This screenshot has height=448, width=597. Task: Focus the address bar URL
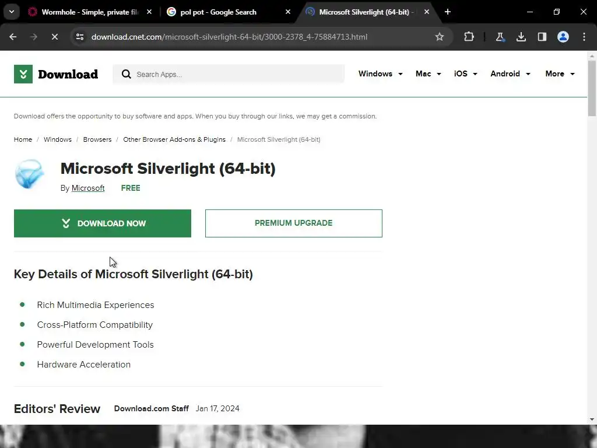[229, 37]
